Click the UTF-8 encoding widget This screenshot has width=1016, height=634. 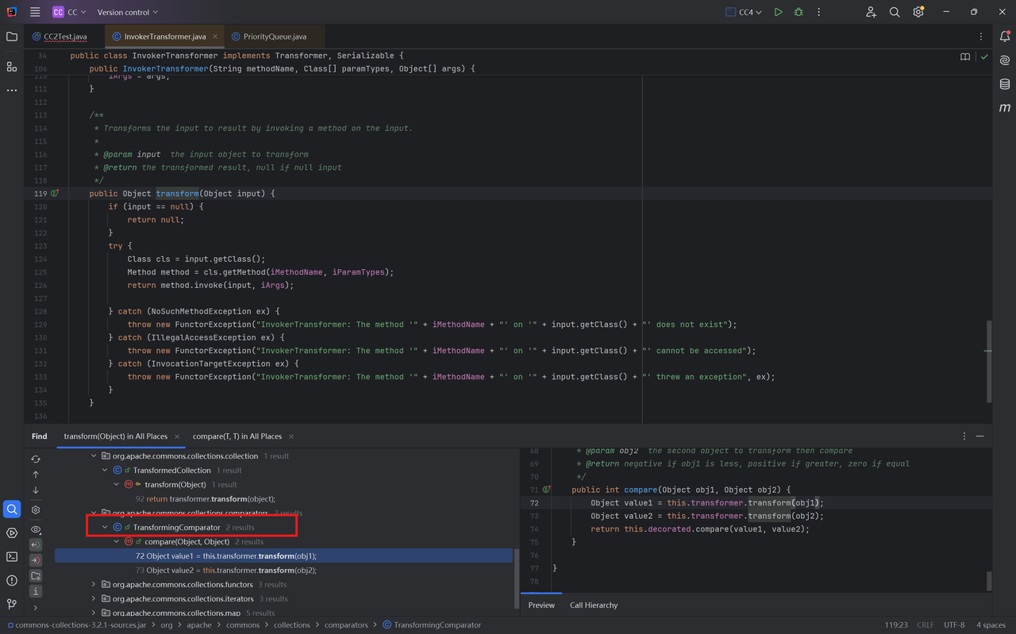coord(955,625)
